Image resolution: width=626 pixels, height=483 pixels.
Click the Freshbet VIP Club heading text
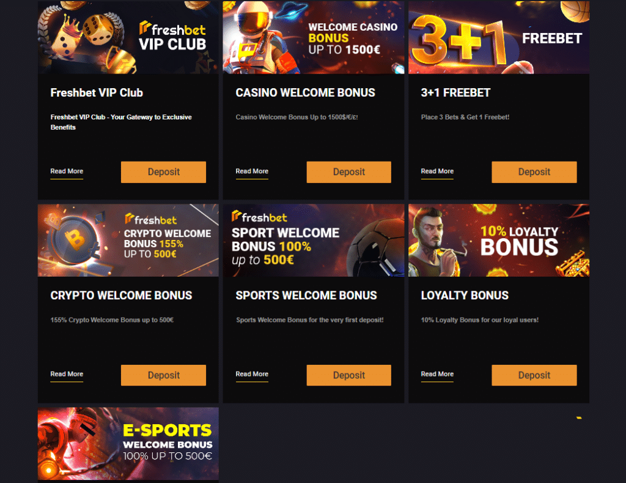point(97,93)
